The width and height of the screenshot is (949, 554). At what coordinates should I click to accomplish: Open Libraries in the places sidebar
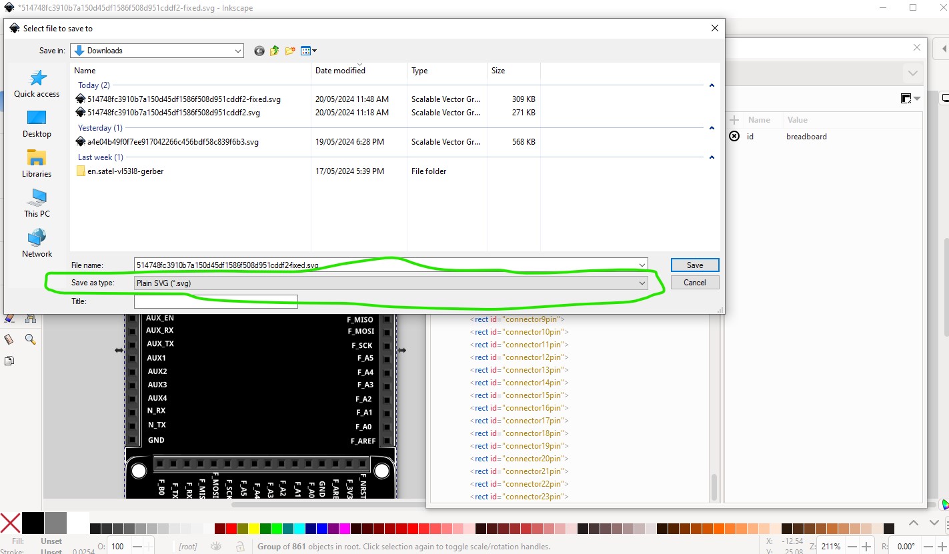[37, 164]
